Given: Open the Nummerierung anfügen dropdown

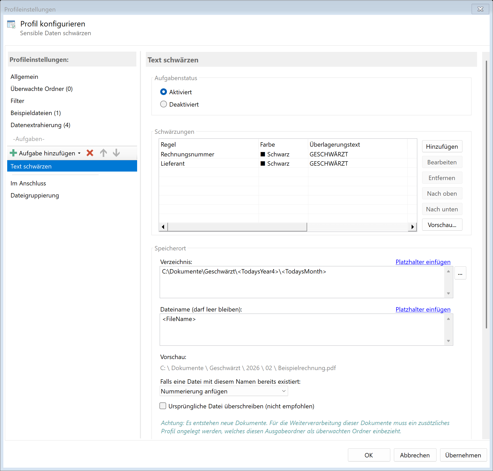Looking at the screenshot, I should pos(223,391).
